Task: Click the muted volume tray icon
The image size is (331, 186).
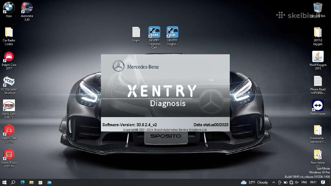Action: coord(297,182)
